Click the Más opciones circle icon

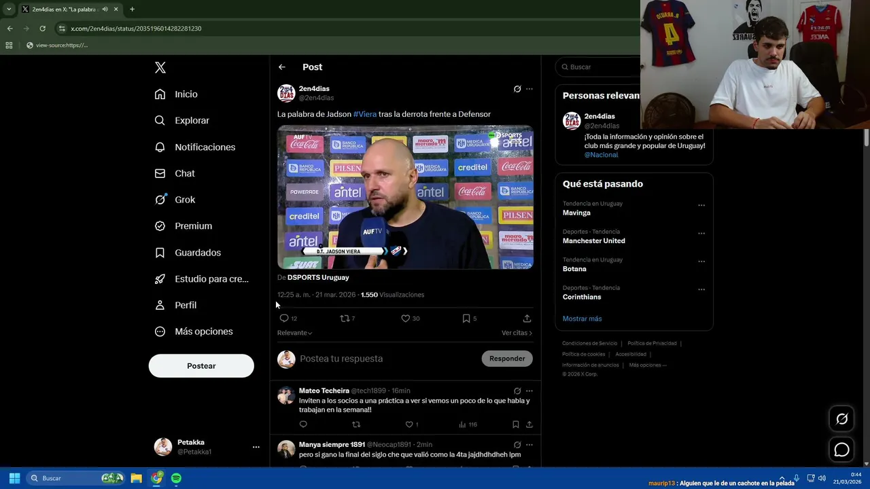click(x=160, y=331)
